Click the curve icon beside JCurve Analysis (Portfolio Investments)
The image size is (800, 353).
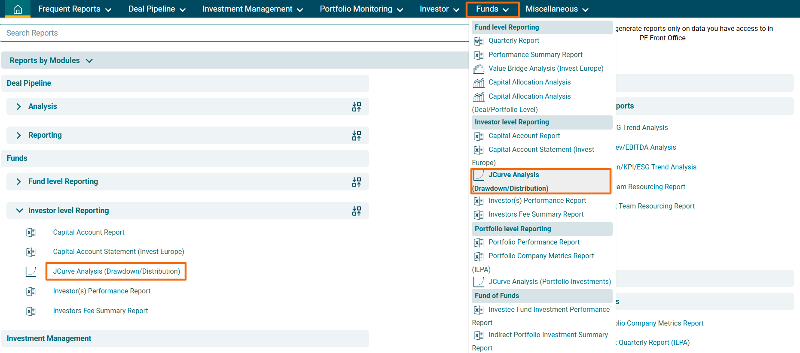(x=479, y=282)
